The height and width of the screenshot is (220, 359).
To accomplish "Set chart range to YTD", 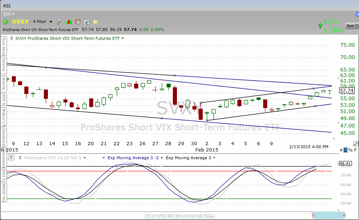I will click(162, 216).
